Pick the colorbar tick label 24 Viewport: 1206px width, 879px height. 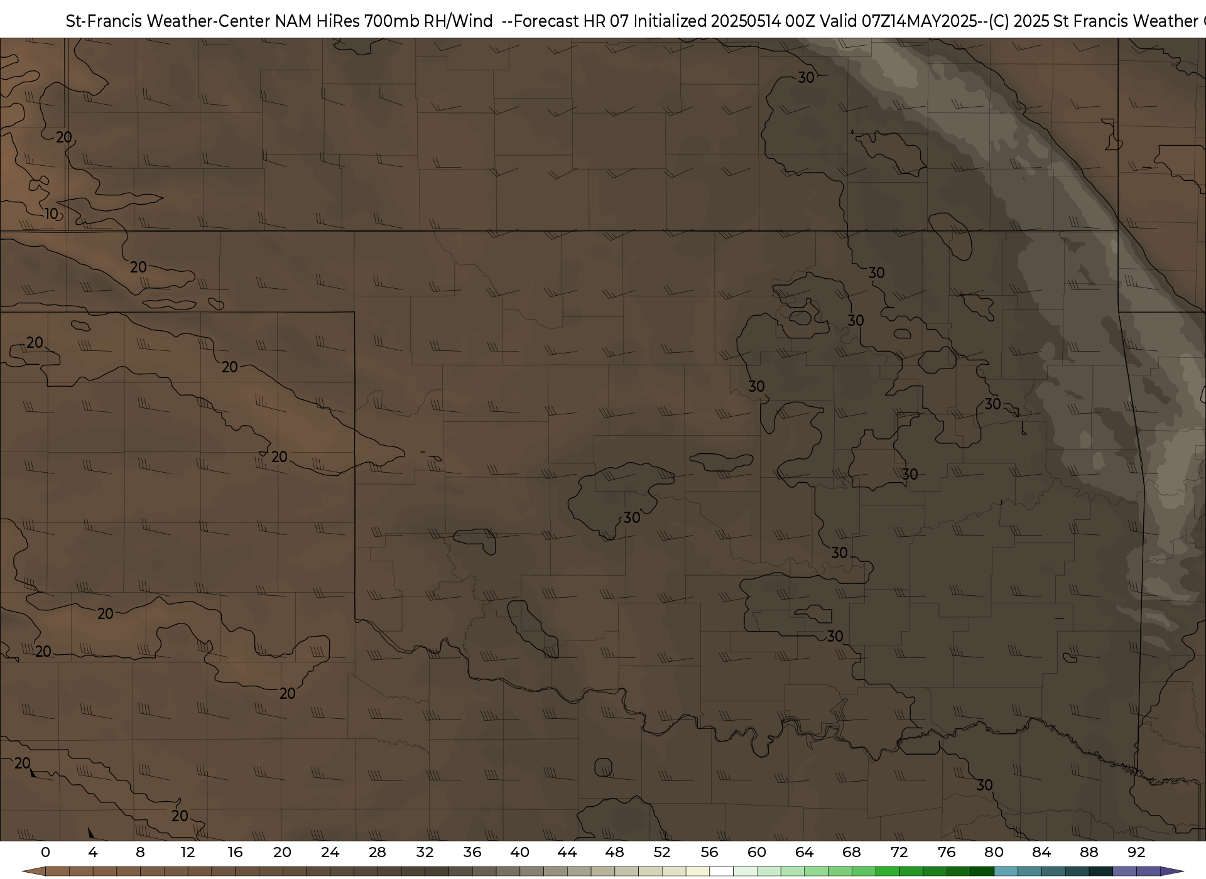point(330,853)
